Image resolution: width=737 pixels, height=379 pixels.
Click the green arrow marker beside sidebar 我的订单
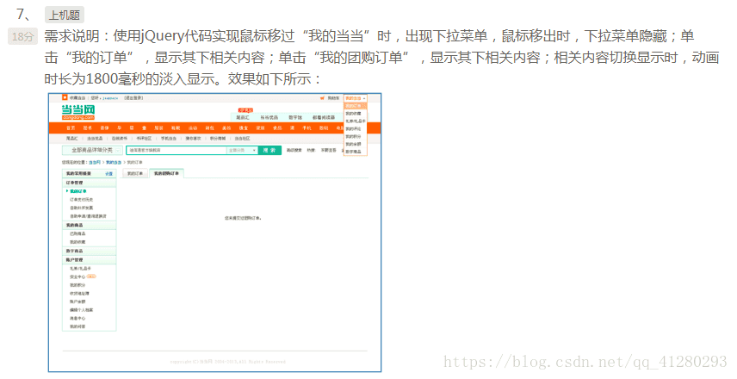click(67, 191)
